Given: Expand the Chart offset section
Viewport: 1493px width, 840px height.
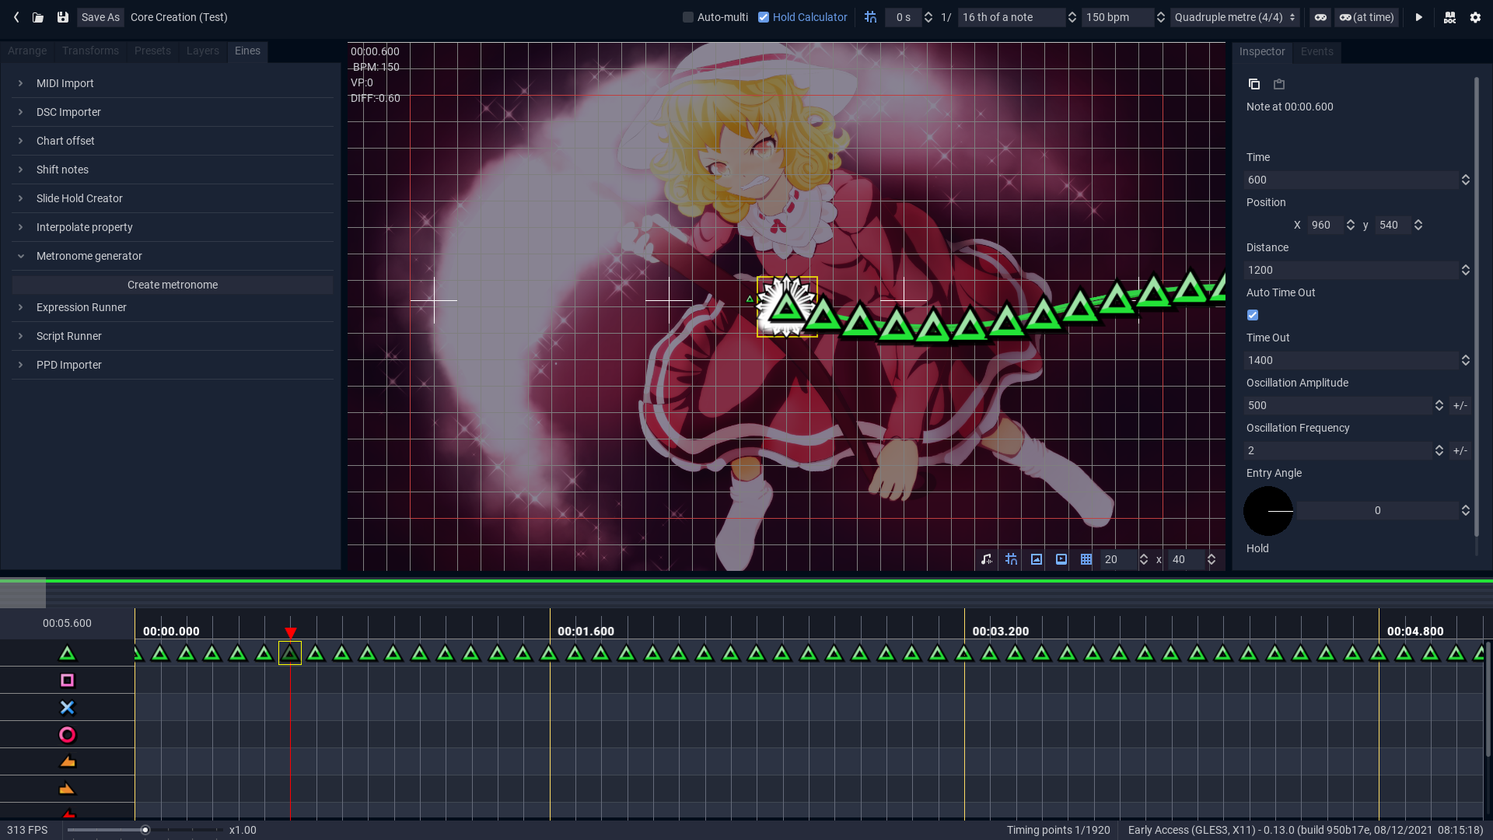Looking at the screenshot, I should point(173,141).
